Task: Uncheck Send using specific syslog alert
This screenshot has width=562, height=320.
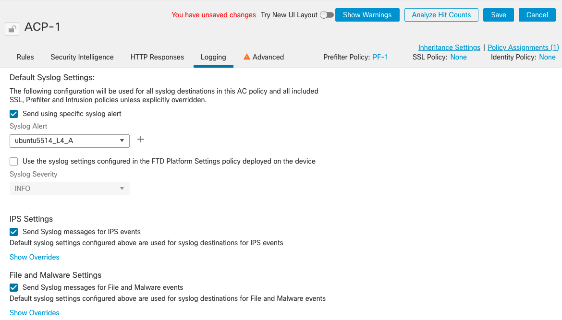Action: pos(14,114)
